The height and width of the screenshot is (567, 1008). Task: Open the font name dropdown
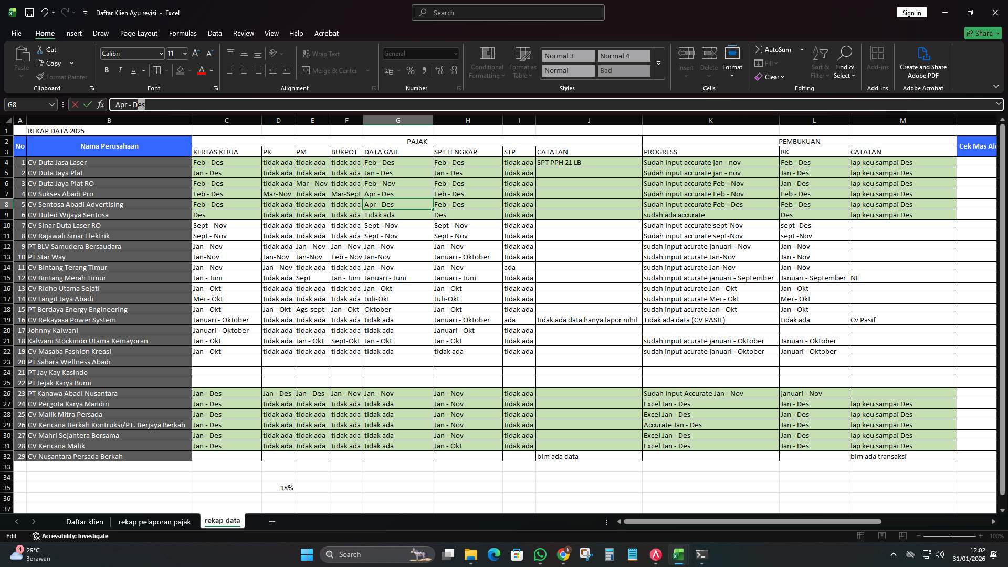161,53
